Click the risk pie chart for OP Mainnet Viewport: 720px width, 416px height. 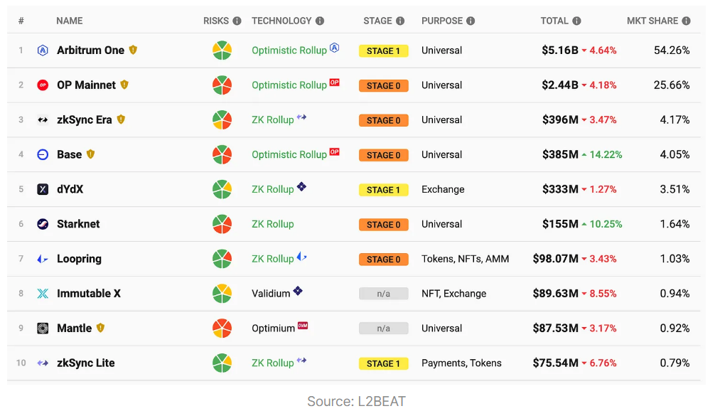[x=222, y=85]
